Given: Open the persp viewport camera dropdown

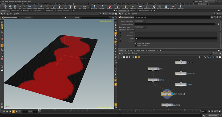Looking at the screenshot, I should pyautogui.click(x=103, y=21).
